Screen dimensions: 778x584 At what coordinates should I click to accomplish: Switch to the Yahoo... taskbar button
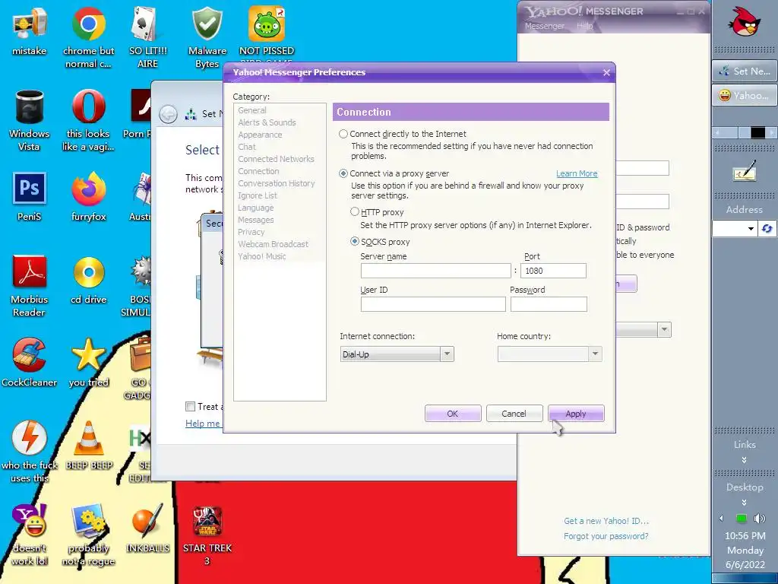pyautogui.click(x=744, y=95)
